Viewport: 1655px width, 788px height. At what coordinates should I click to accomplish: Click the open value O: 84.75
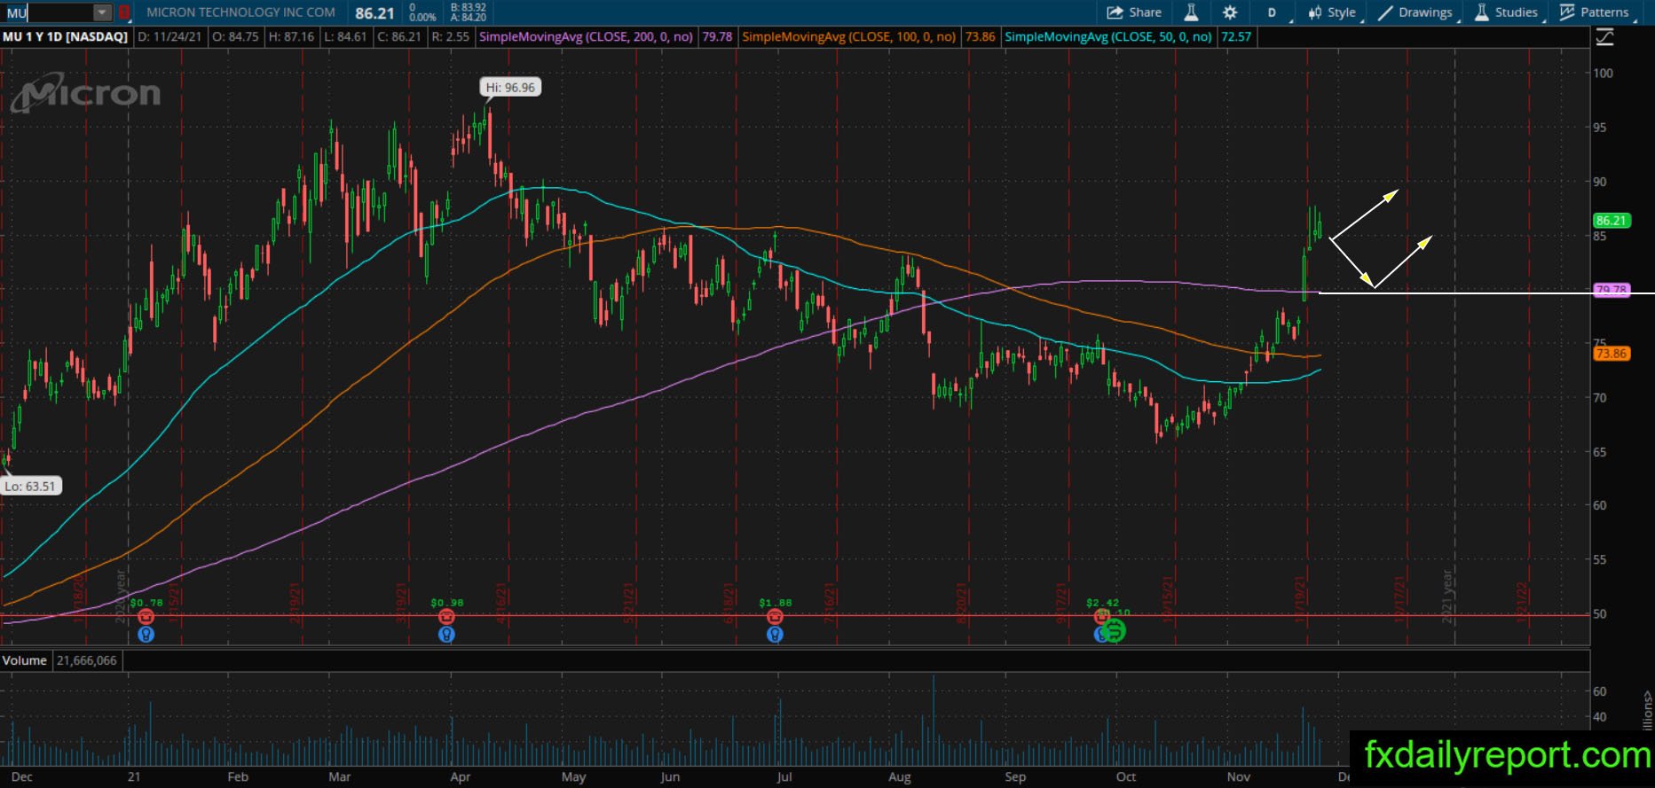click(x=235, y=37)
